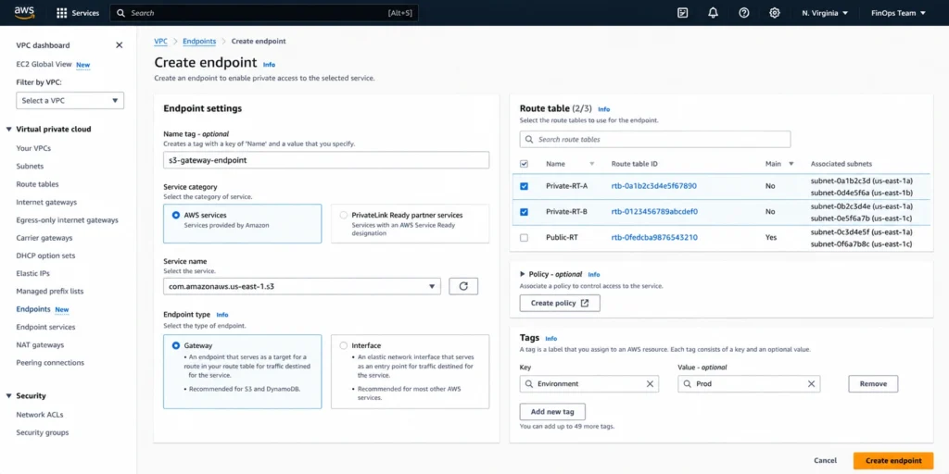This screenshot has width=949, height=474.
Task: Remove the Environment tag
Action: [873, 384]
